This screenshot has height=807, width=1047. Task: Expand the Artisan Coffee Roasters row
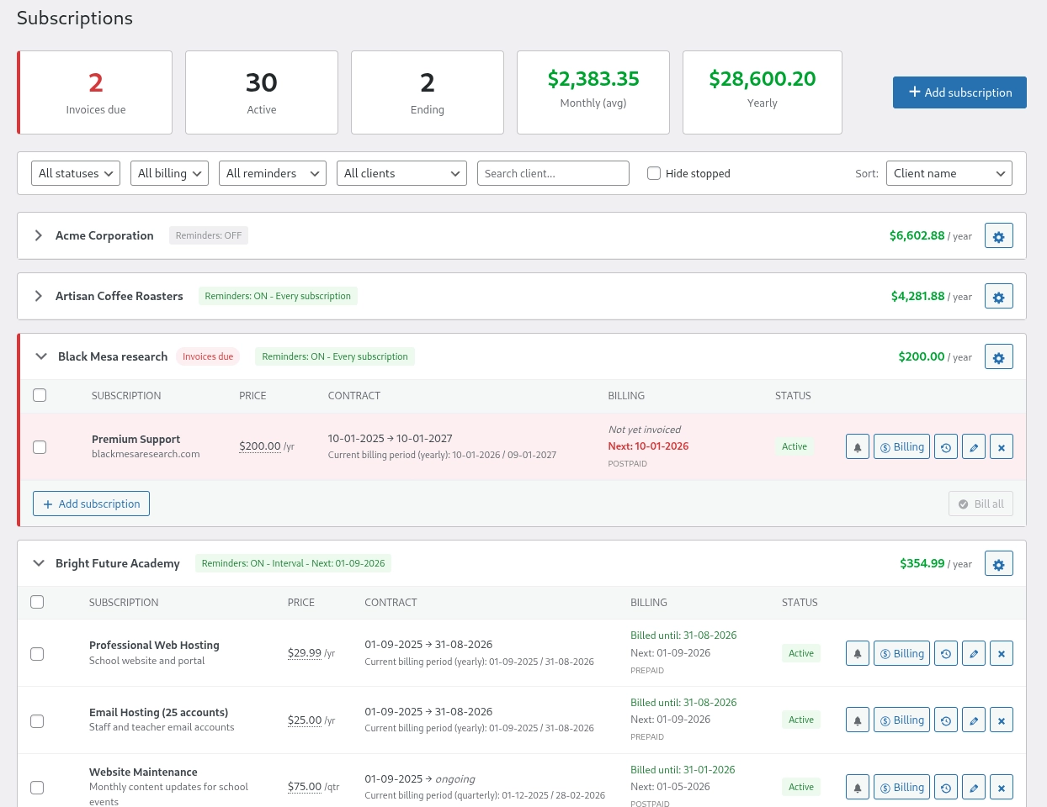tap(38, 296)
